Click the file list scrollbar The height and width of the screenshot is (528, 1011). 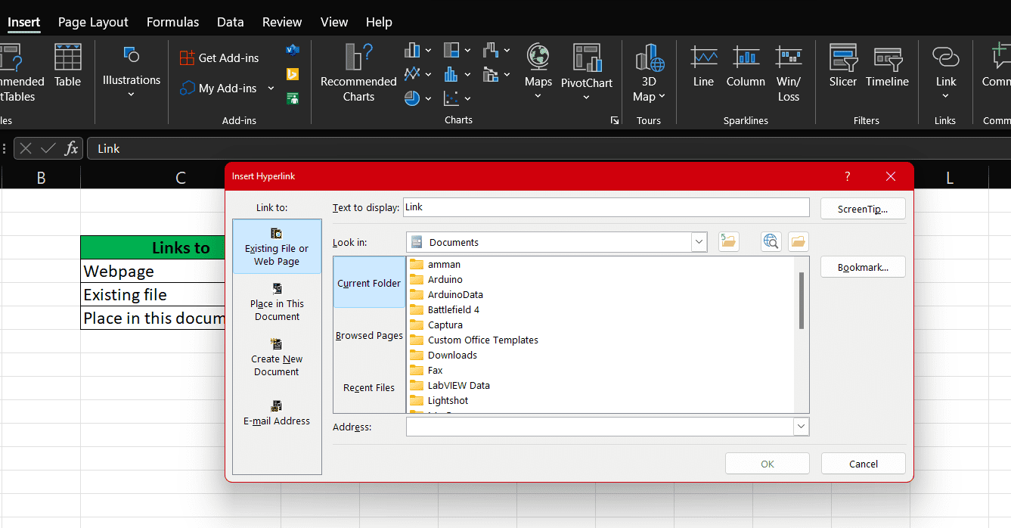point(802,300)
